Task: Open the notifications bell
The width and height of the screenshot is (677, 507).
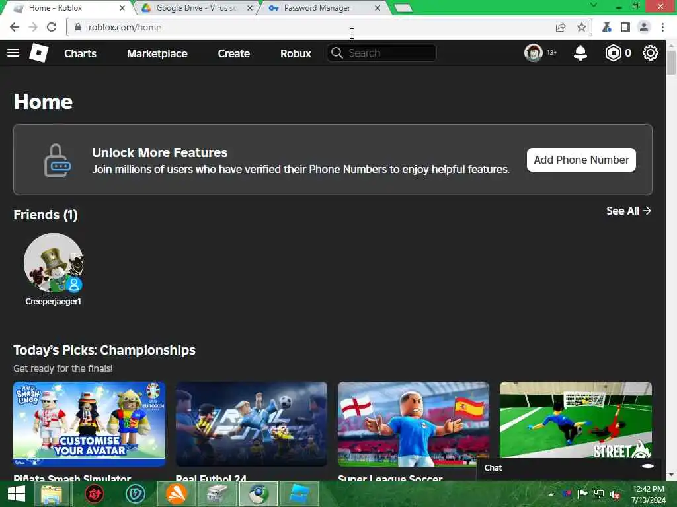Action: (x=580, y=53)
